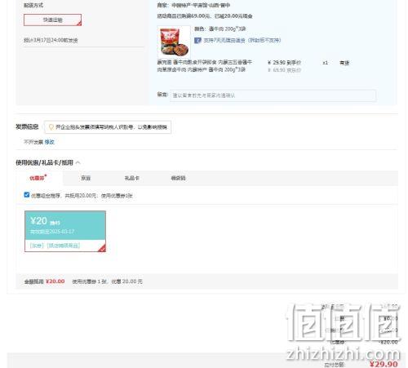Viewport: 408px width, 368px height.
Task: Click the red corner mark on 快递运输
Action: pyautogui.click(x=79, y=24)
